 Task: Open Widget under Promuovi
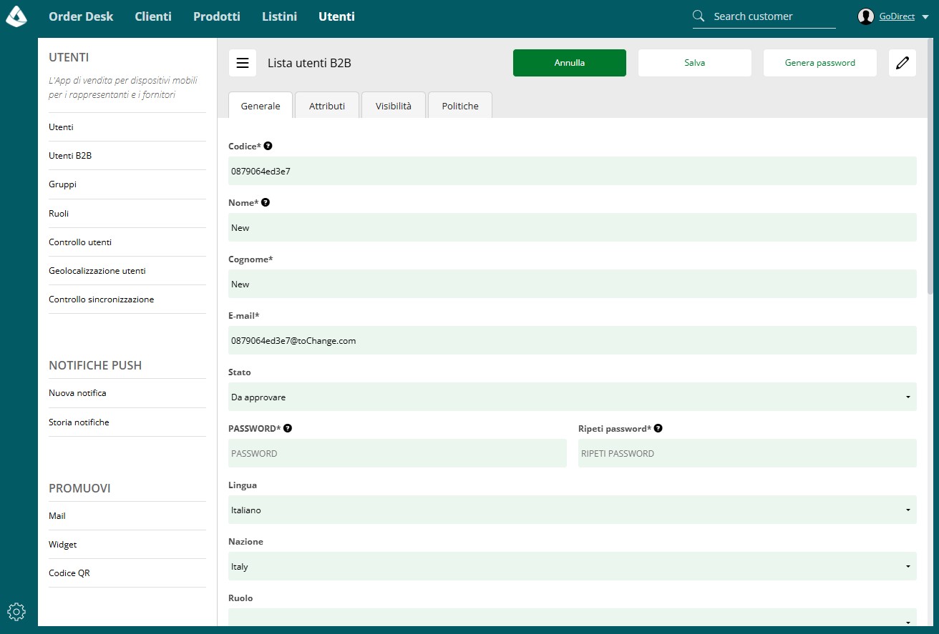click(x=127, y=545)
